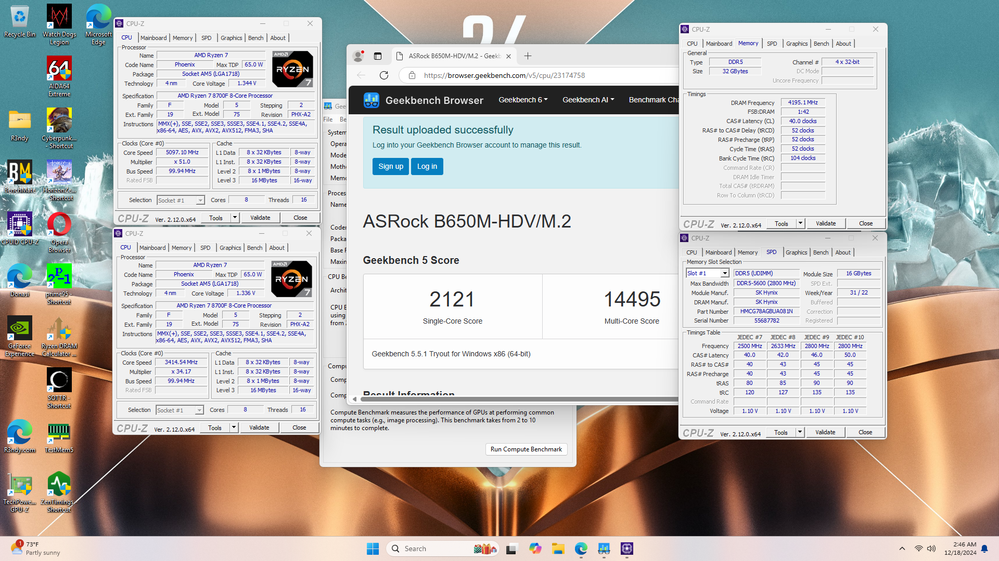The width and height of the screenshot is (999, 561).
Task: Launch ZenTimings shortcut desktop icon
Action: pos(59,492)
